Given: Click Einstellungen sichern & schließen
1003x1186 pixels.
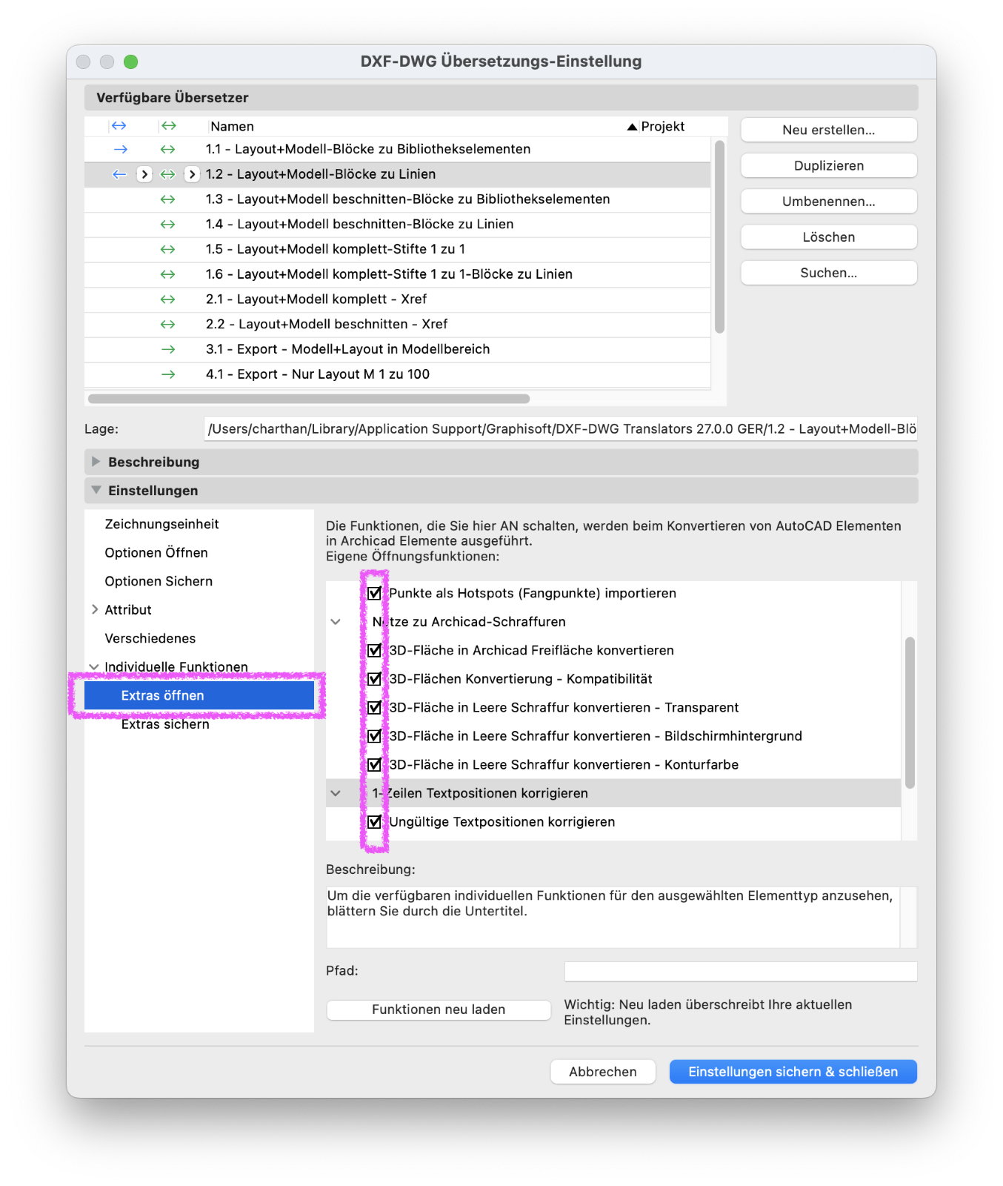Looking at the screenshot, I should [x=793, y=1072].
